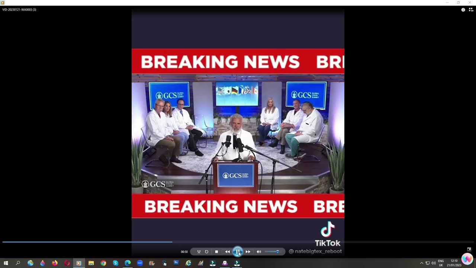Screen dimensions: 476x268
Task: Toggle shuffle mode in the player
Action: 199,252
